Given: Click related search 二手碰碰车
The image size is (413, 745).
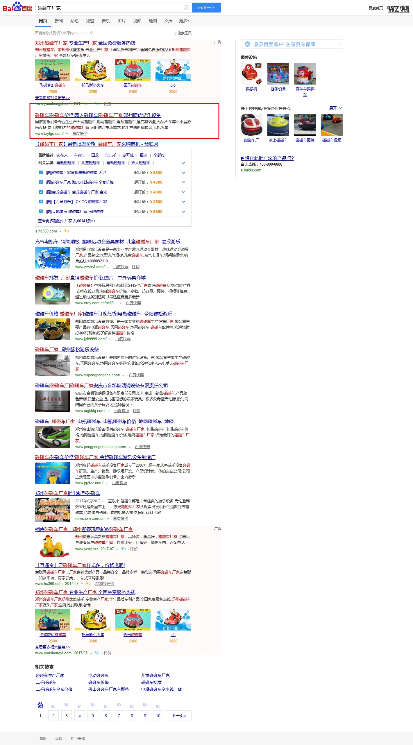Looking at the screenshot, I should pyautogui.click(x=46, y=682).
